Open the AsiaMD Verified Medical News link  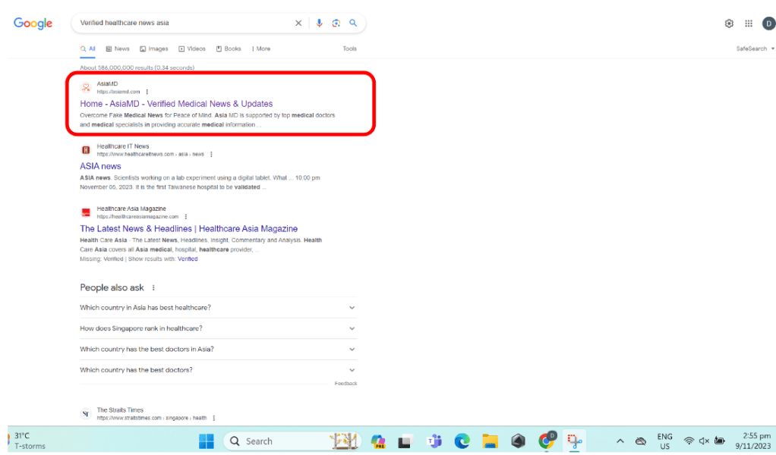(x=176, y=104)
